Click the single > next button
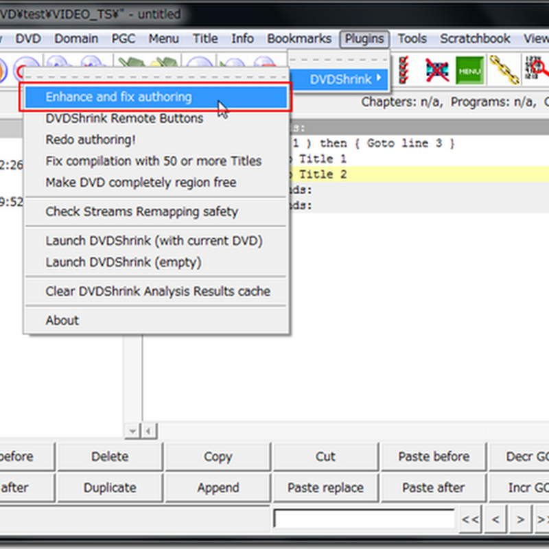The width and height of the screenshot is (549, 549). (520, 519)
